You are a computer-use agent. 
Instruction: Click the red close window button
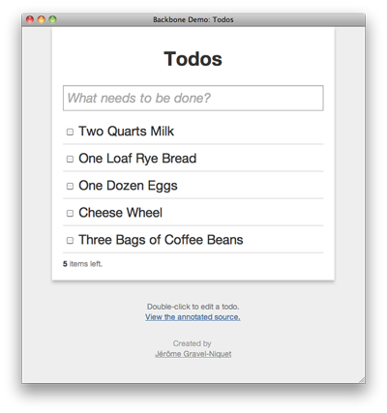pos(30,19)
